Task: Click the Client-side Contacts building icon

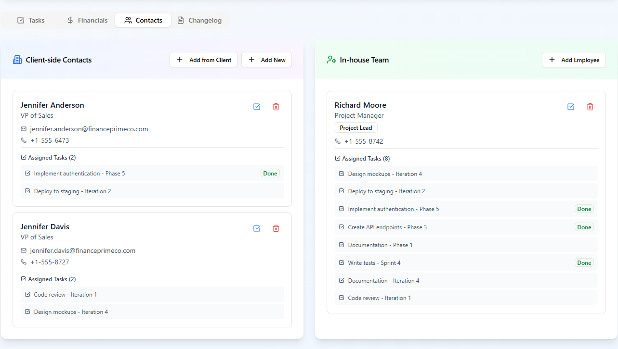Action: (x=17, y=60)
